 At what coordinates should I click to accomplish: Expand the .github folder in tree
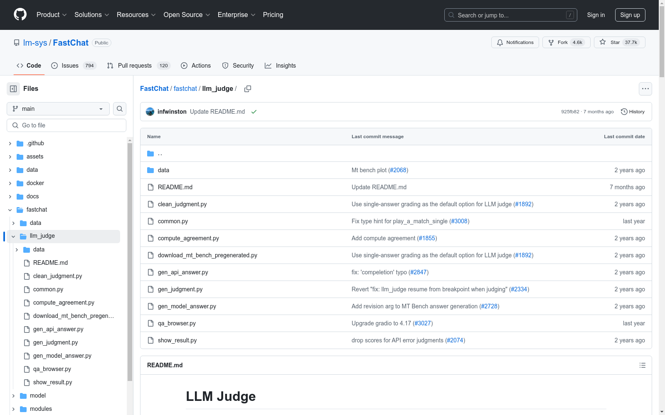point(10,143)
